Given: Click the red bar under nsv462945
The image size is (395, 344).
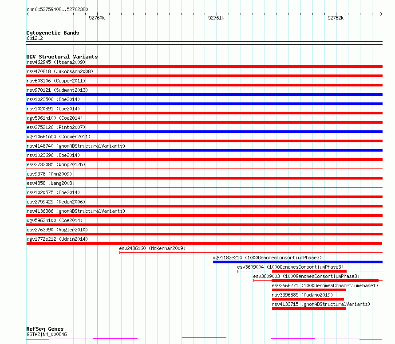Looking at the screenshot, I should (x=204, y=66).
